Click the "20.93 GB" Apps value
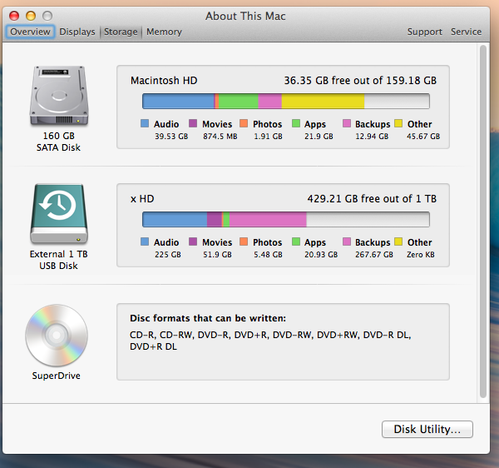499x468 pixels. (x=321, y=255)
